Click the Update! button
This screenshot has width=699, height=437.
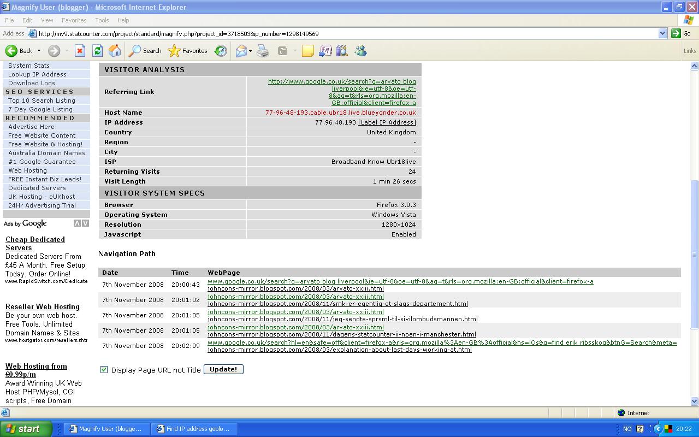click(x=223, y=369)
